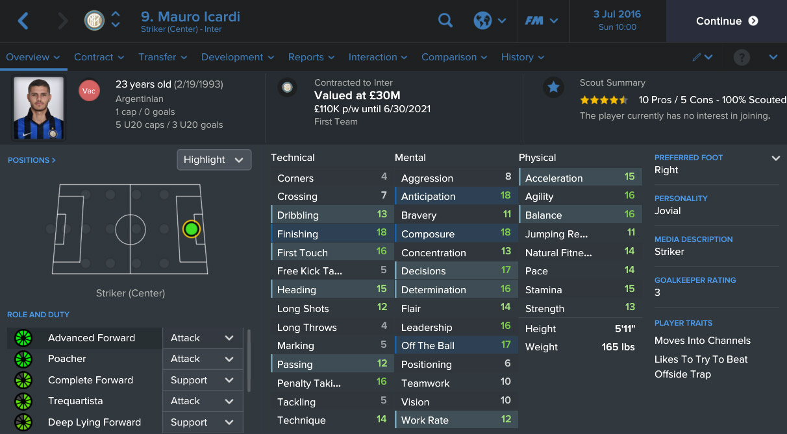
Task: Click the FM logo menu
Action: (x=534, y=21)
